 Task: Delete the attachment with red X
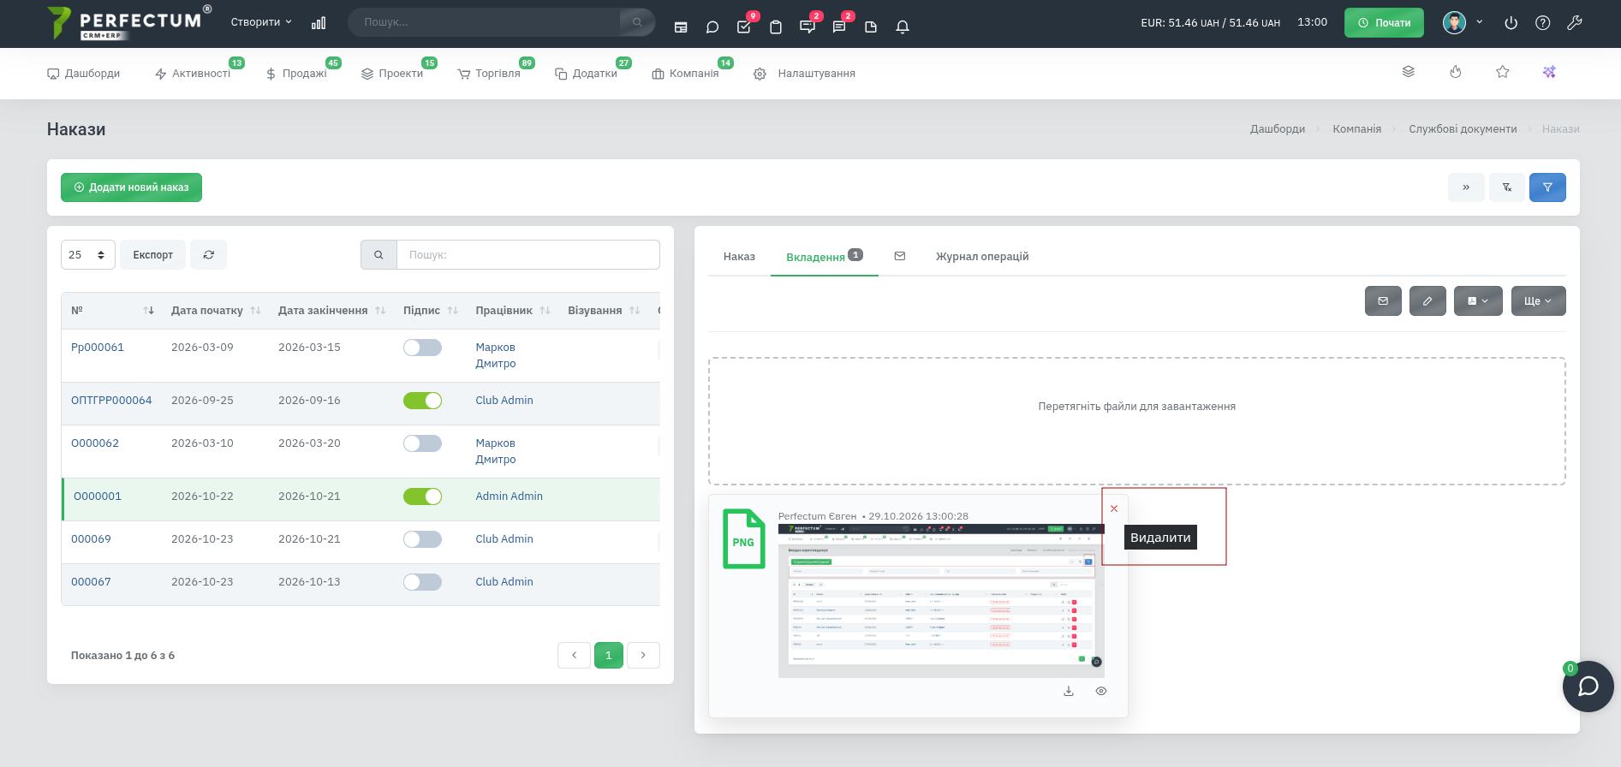point(1114,508)
